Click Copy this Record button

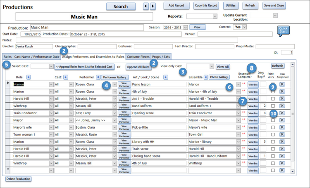click(x=206, y=5)
